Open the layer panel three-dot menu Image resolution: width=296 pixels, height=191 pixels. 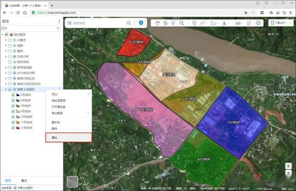[x=59, y=21]
